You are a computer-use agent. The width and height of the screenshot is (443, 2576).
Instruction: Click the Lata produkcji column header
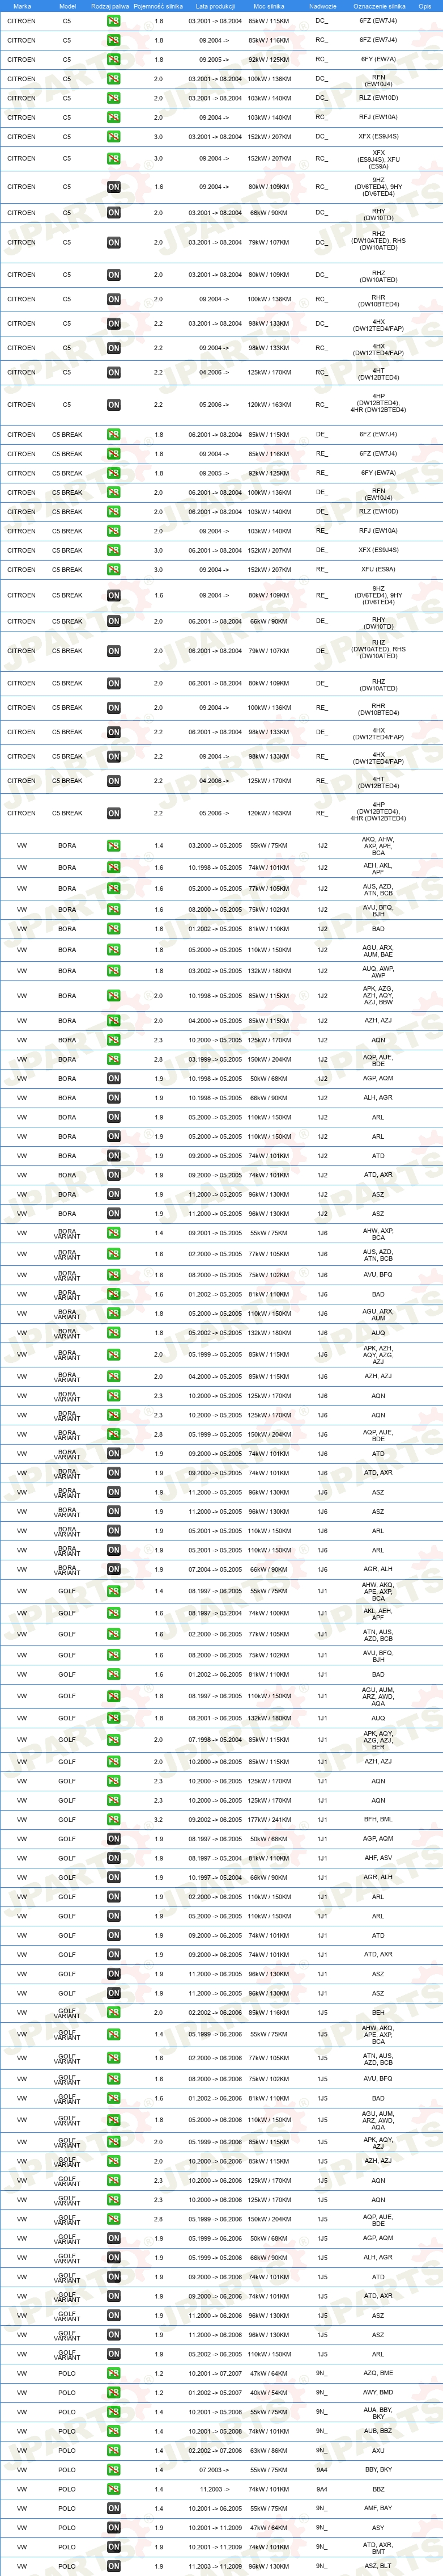click(x=215, y=6)
